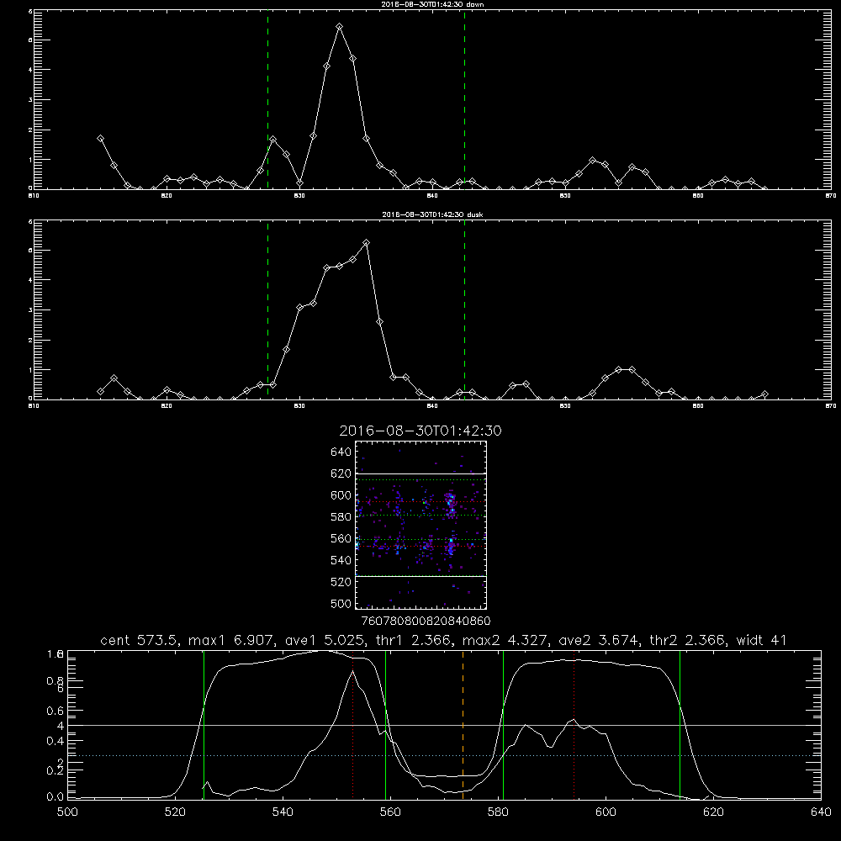Screen dimensions: 841x841
Task: Select the 'widt 41' value text
Action: click(x=761, y=640)
